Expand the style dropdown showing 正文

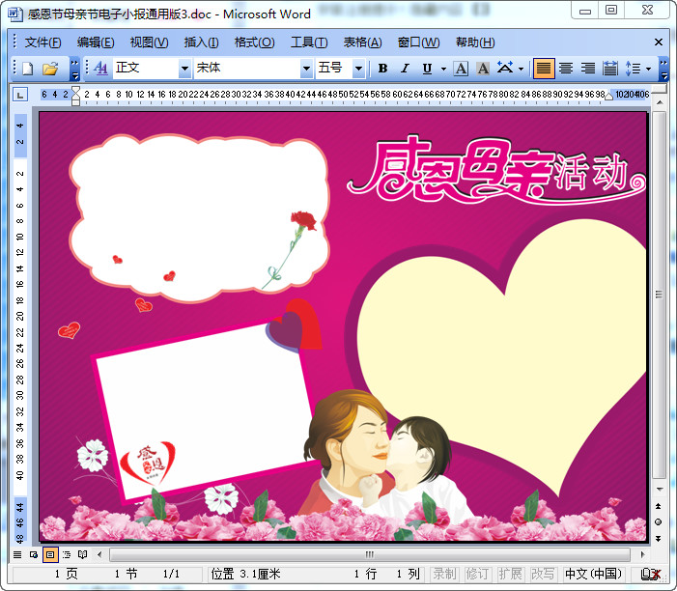pyautogui.click(x=184, y=69)
